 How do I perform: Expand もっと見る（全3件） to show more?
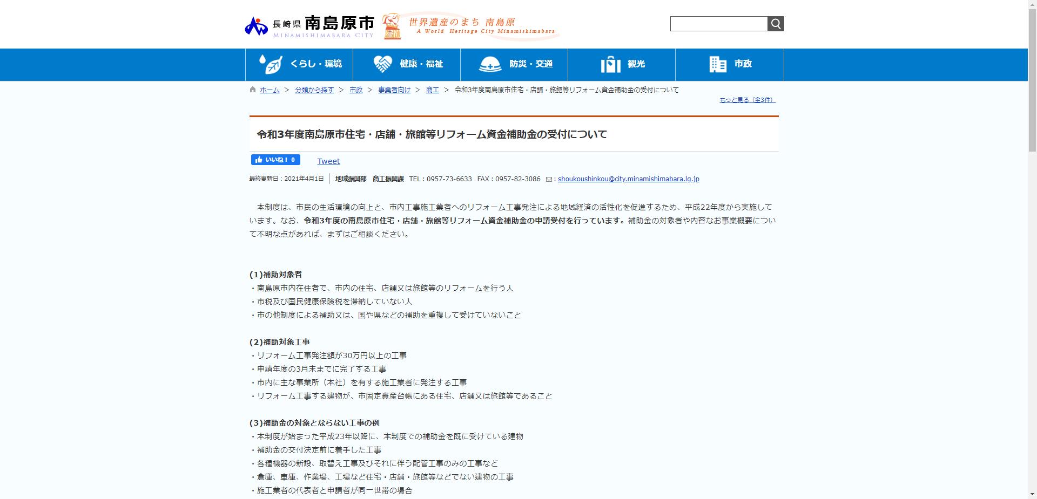[x=748, y=100]
